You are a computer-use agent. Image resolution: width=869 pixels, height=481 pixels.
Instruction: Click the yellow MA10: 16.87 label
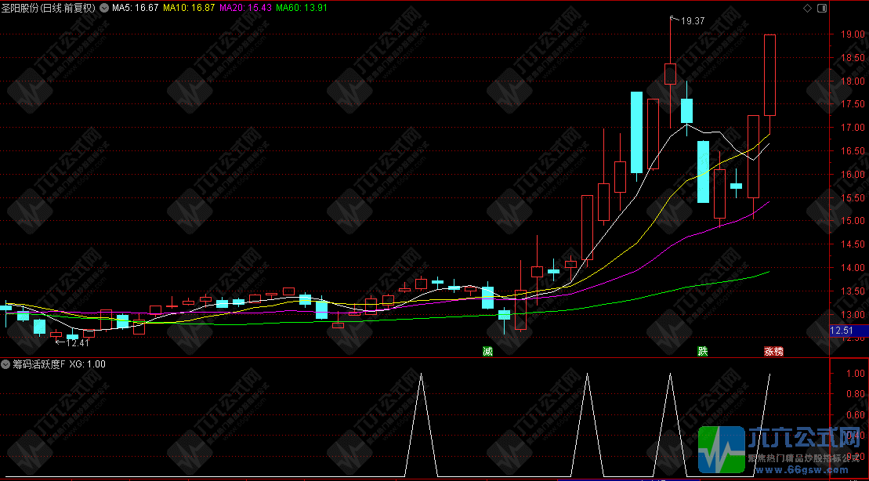[x=189, y=8]
